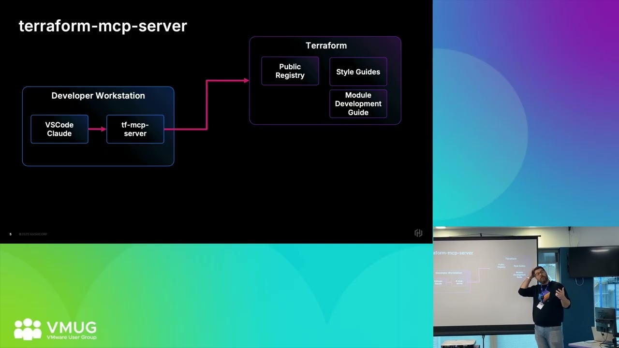Click the slide number 5

(10, 234)
